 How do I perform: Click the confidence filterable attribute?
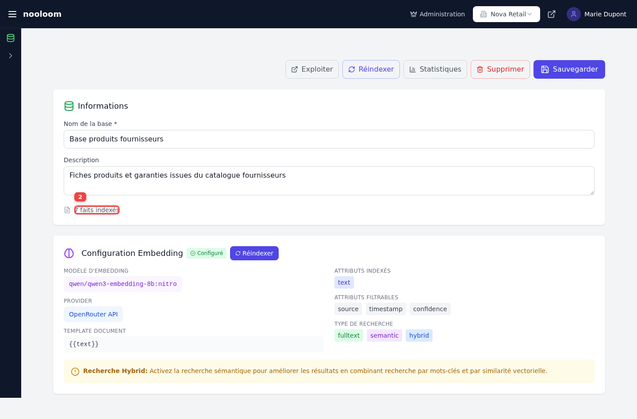click(x=430, y=309)
